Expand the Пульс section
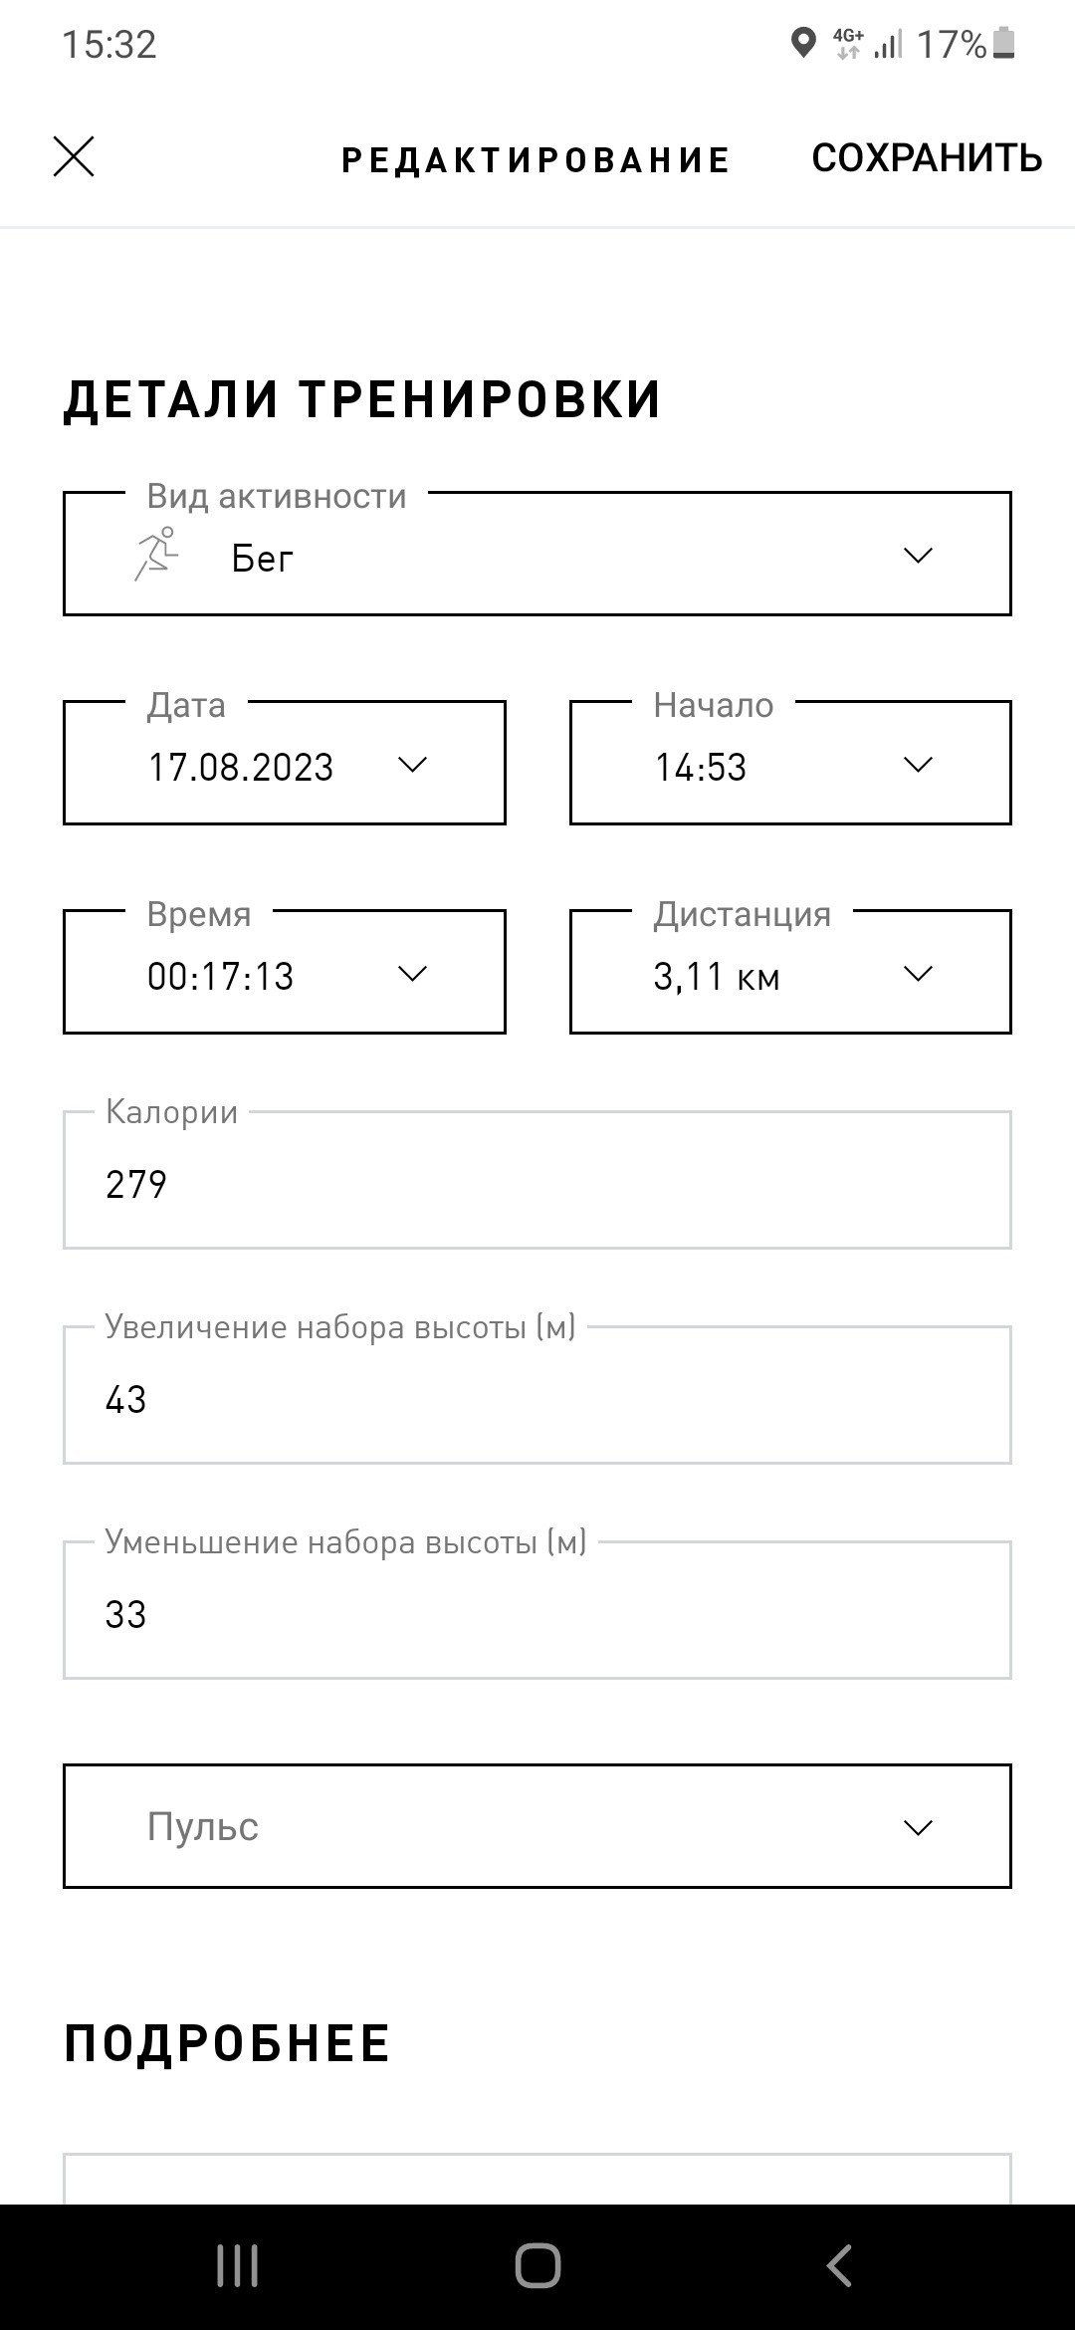 pos(537,1826)
